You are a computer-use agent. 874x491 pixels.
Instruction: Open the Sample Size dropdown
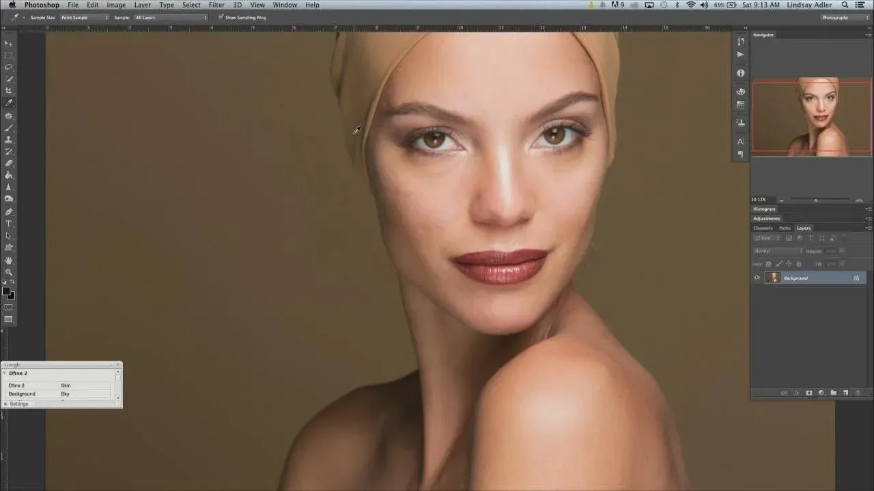pyautogui.click(x=84, y=17)
